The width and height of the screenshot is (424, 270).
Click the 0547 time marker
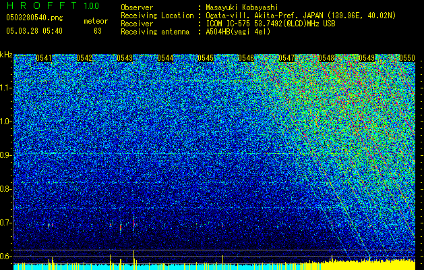[286, 58]
